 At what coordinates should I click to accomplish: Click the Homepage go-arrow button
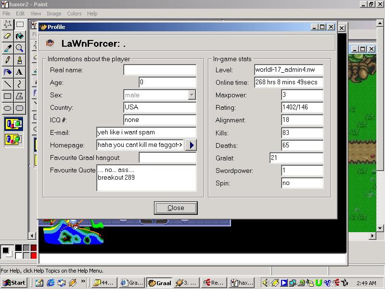coord(191,145)
